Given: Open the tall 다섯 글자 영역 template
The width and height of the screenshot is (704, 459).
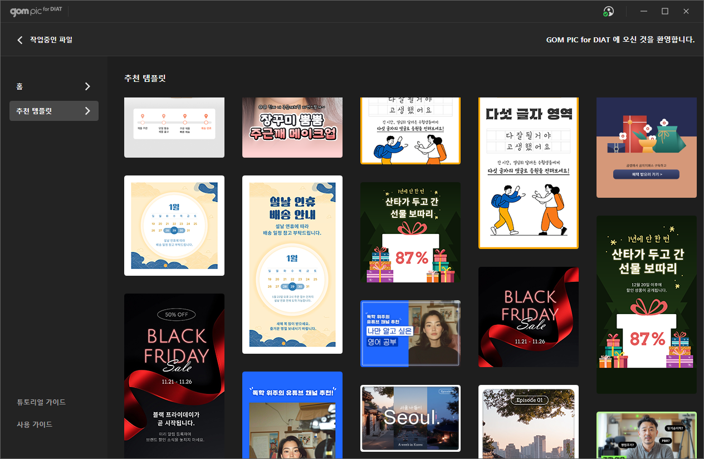Looking at the screenshot, I should pyautogui.click(x=529, y=173).
